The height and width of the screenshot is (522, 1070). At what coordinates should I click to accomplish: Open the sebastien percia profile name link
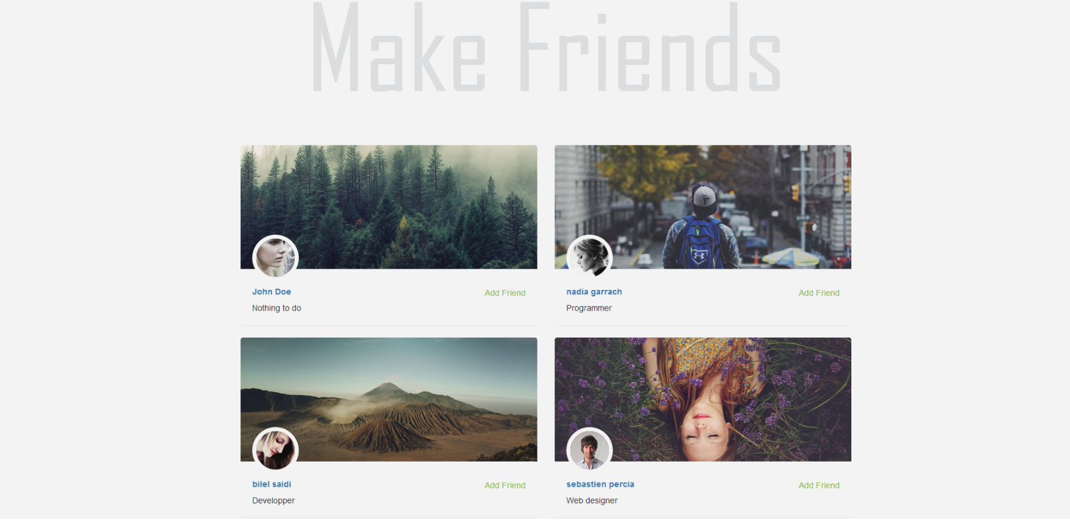600,484
